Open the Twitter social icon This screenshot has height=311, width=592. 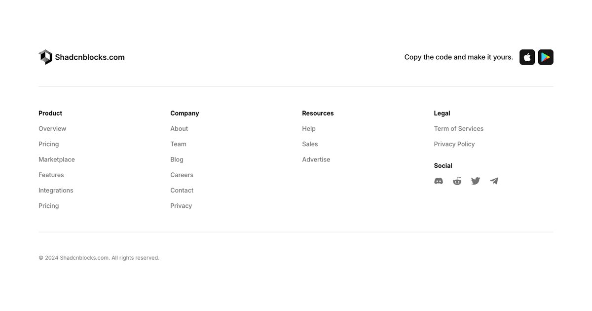[476, 181]
